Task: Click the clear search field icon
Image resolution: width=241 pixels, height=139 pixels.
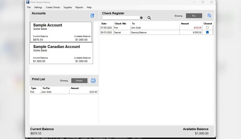Action: point(141,18)
